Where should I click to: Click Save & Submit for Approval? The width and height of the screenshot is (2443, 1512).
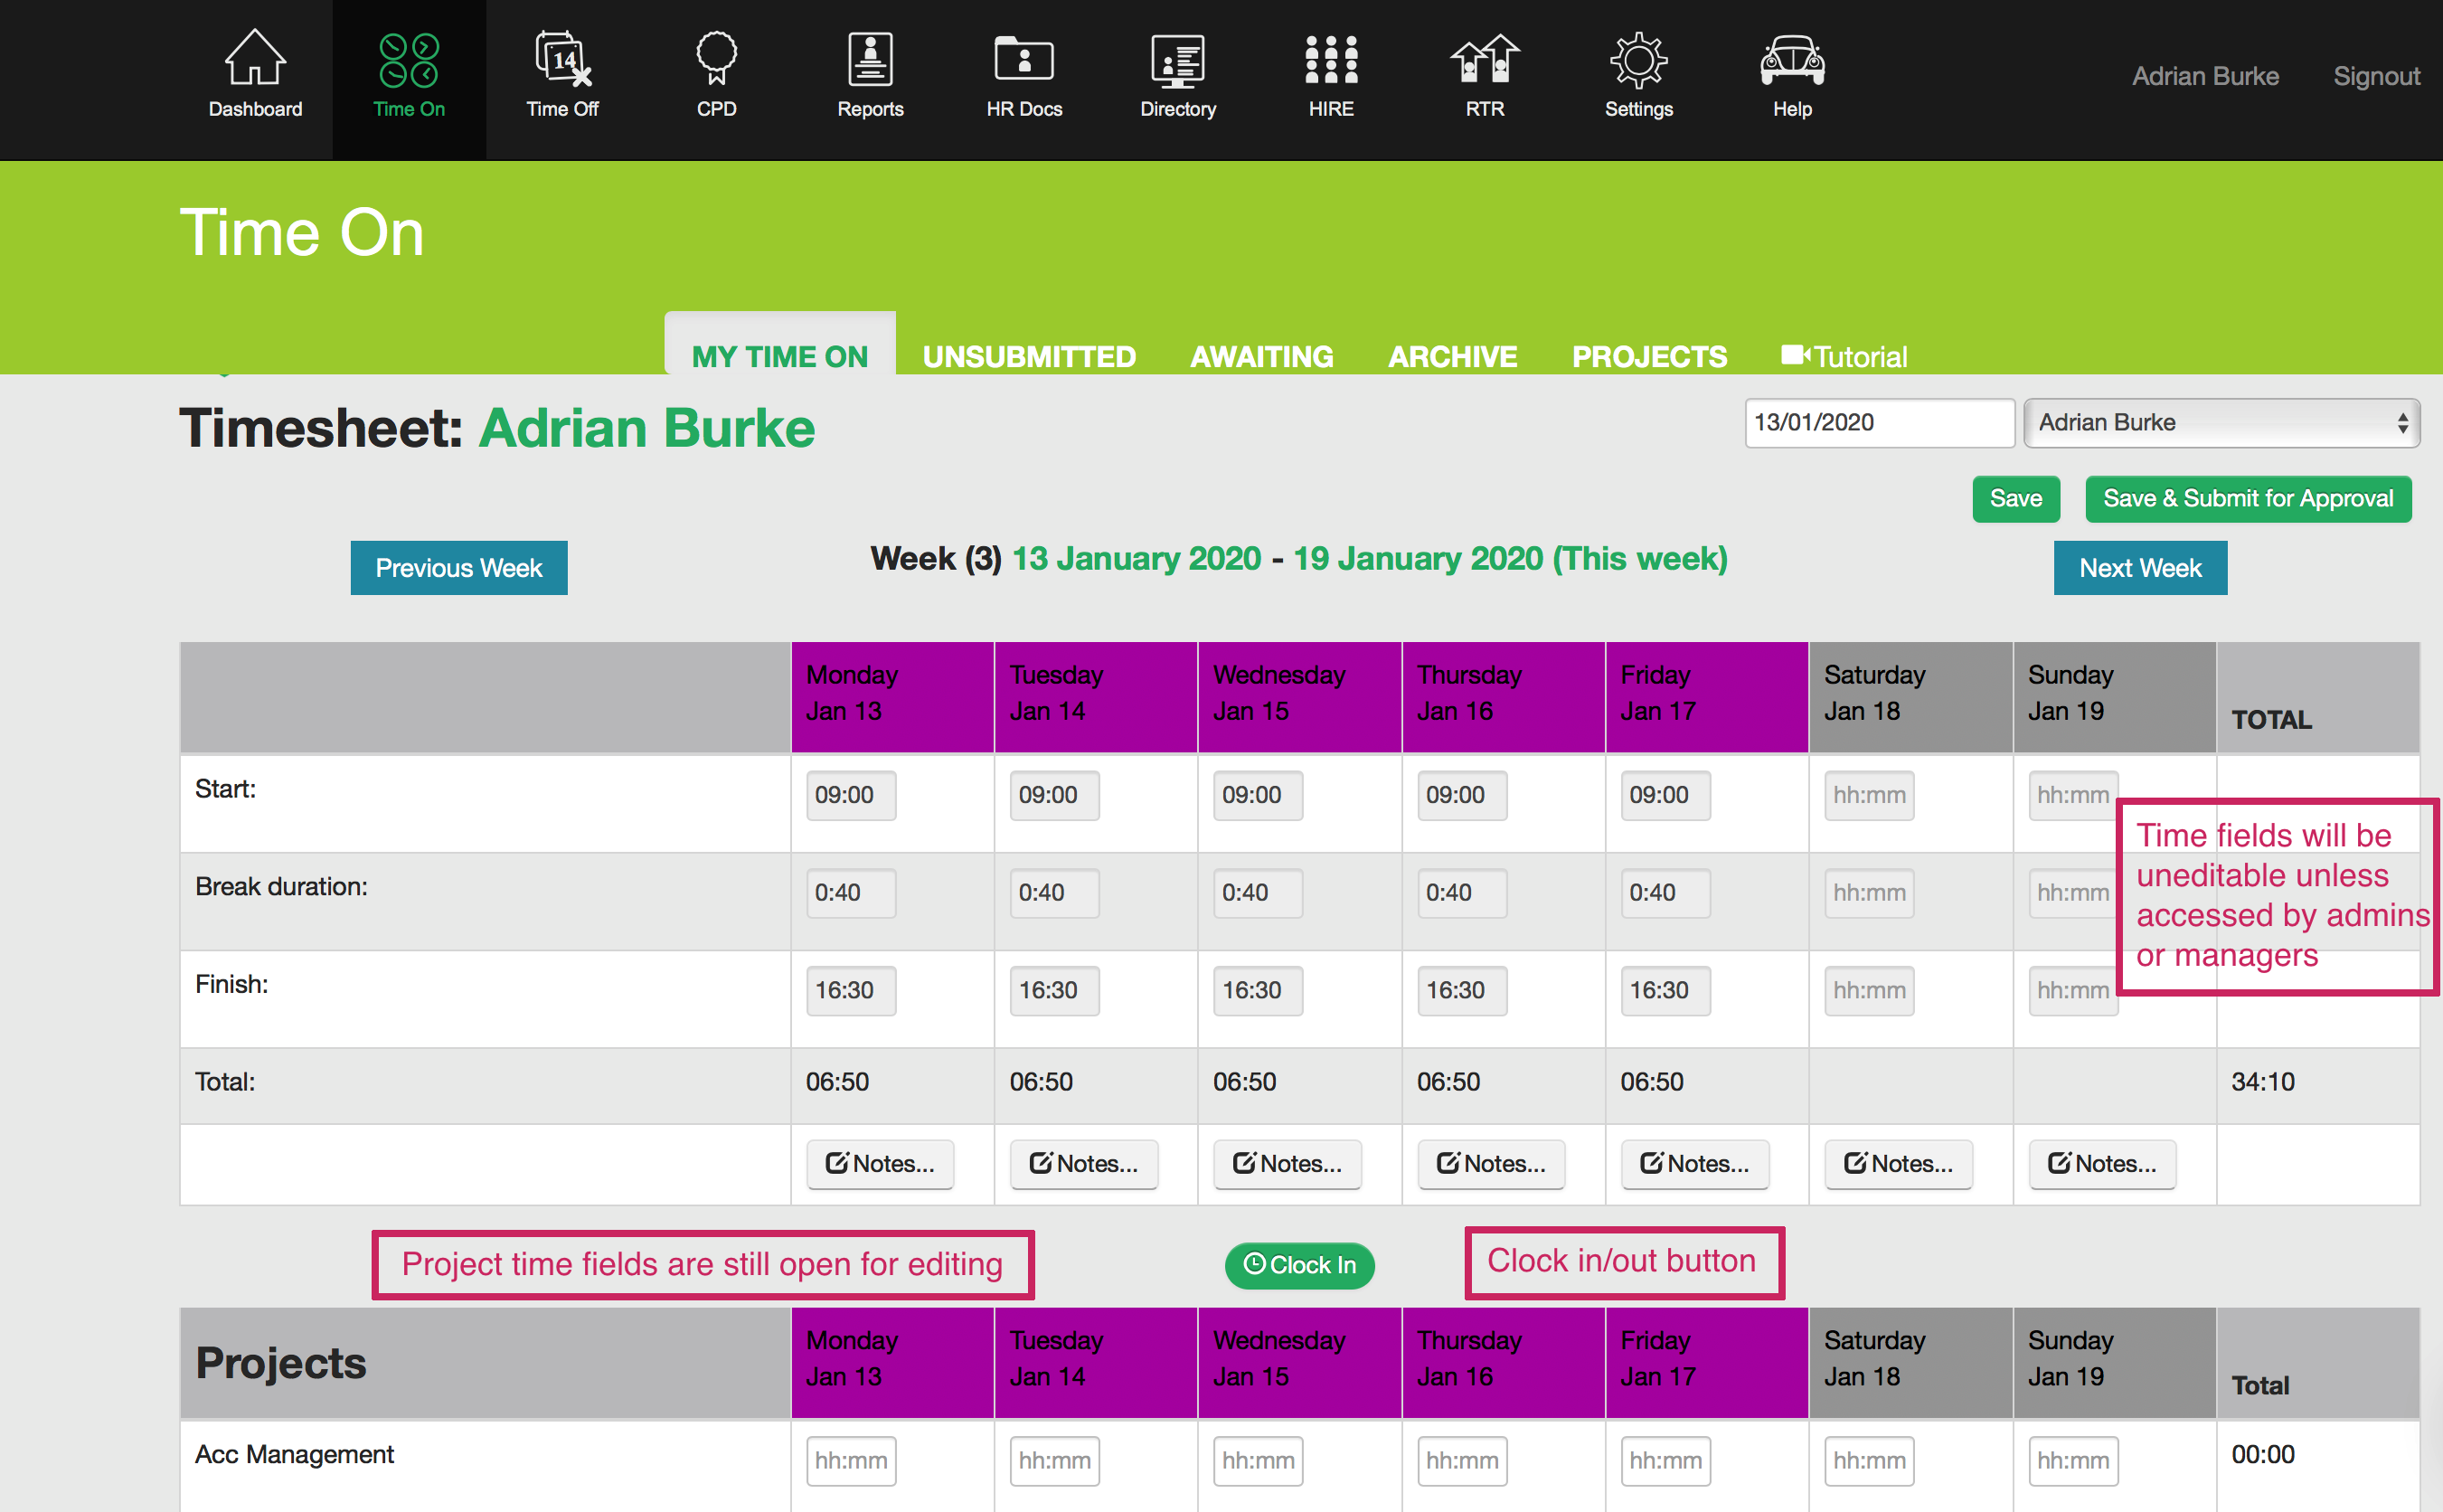click(x=2247, y=499)
